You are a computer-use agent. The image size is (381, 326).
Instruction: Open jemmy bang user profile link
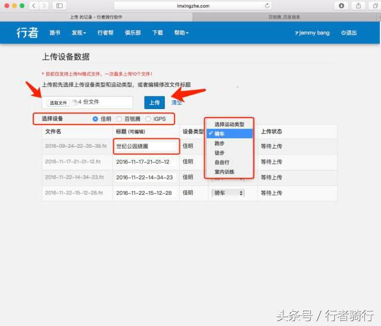pos(312,33)
